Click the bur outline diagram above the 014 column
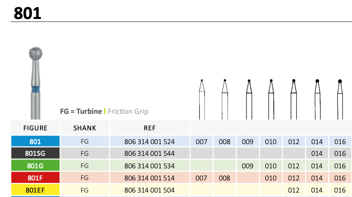Screen dimensions: 352x197 pyautogui.click(x=317, y=98)
